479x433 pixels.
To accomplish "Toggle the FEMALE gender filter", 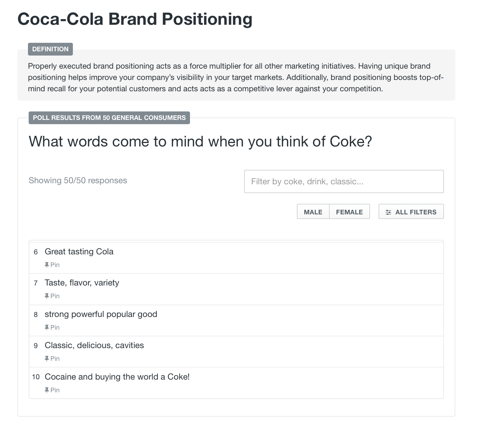I will (x=350, y=212).
